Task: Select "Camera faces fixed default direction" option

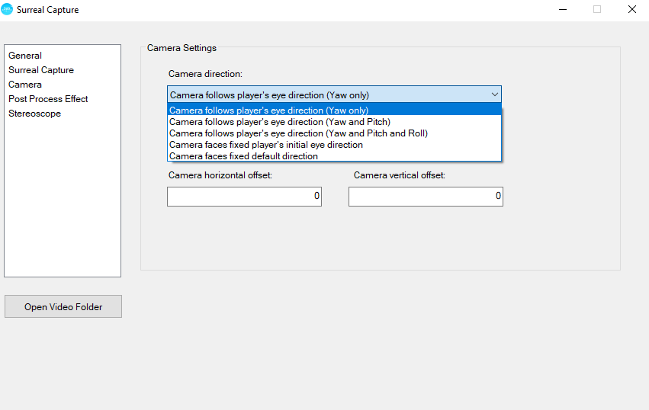Action: coord(243,156)
